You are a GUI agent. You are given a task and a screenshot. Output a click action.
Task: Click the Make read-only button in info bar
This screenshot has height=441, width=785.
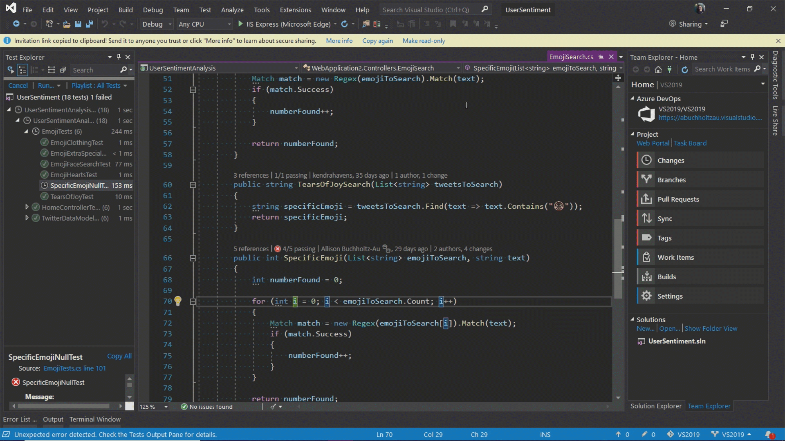click(x=424, y=40)
